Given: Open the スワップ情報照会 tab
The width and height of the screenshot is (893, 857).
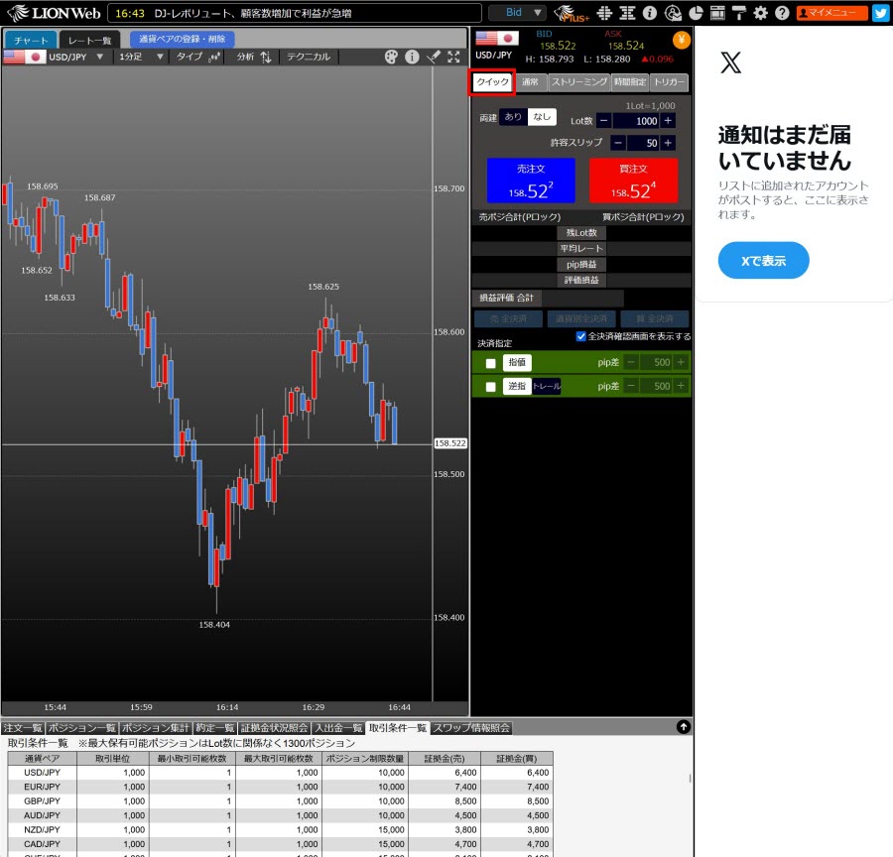Looking at the screenshot, I should coord(471,728).
